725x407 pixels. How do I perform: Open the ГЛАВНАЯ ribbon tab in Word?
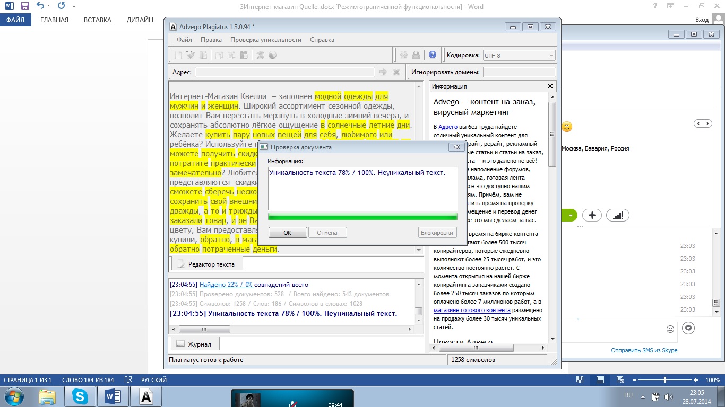click(x=54, y=20)
